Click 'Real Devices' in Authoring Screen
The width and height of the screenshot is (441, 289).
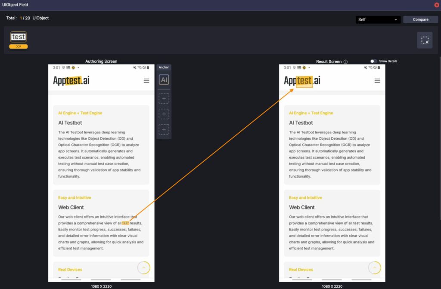click(70, 270)
